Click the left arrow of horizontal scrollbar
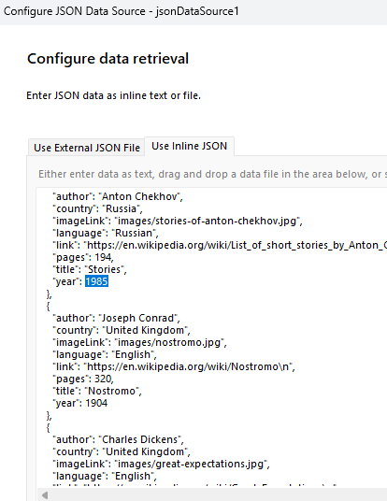387x501 pixels. [45, 495]
